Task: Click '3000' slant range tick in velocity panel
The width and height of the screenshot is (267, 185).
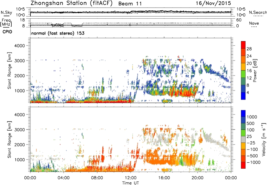Action: (19, 130)
